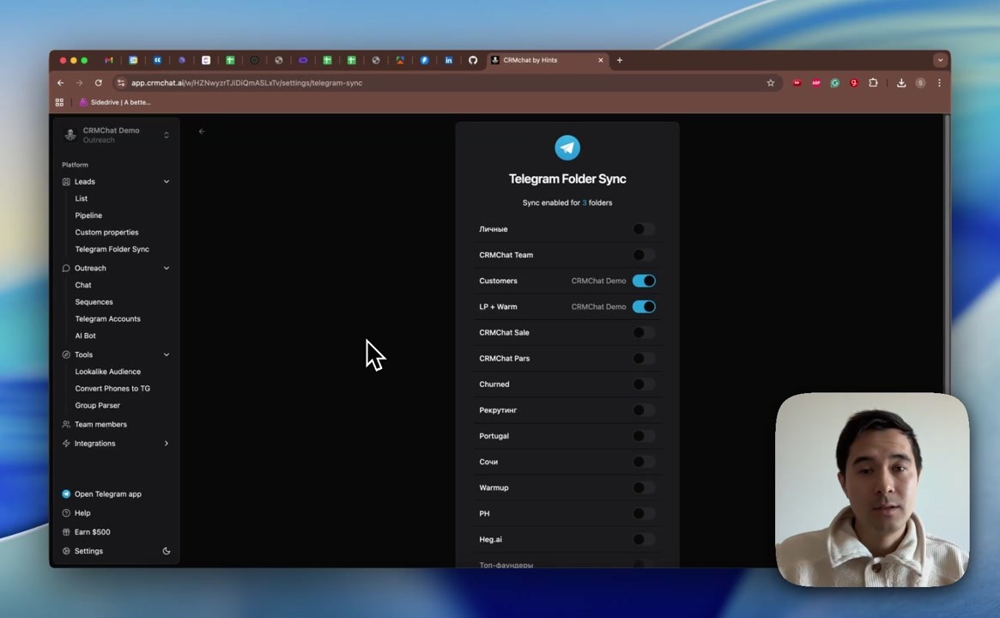Enable sync for Warmup folder
This screenshot has width=1000, height=618.
[x=644, y=488]
